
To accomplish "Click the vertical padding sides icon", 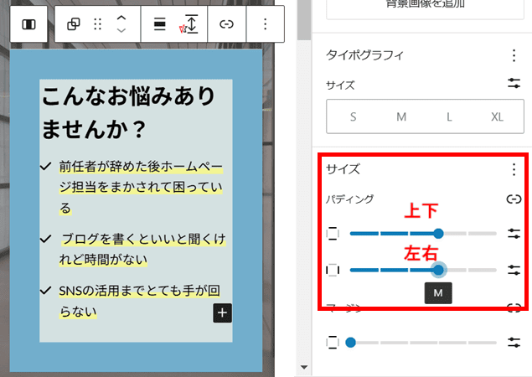I will pos(333,234).
